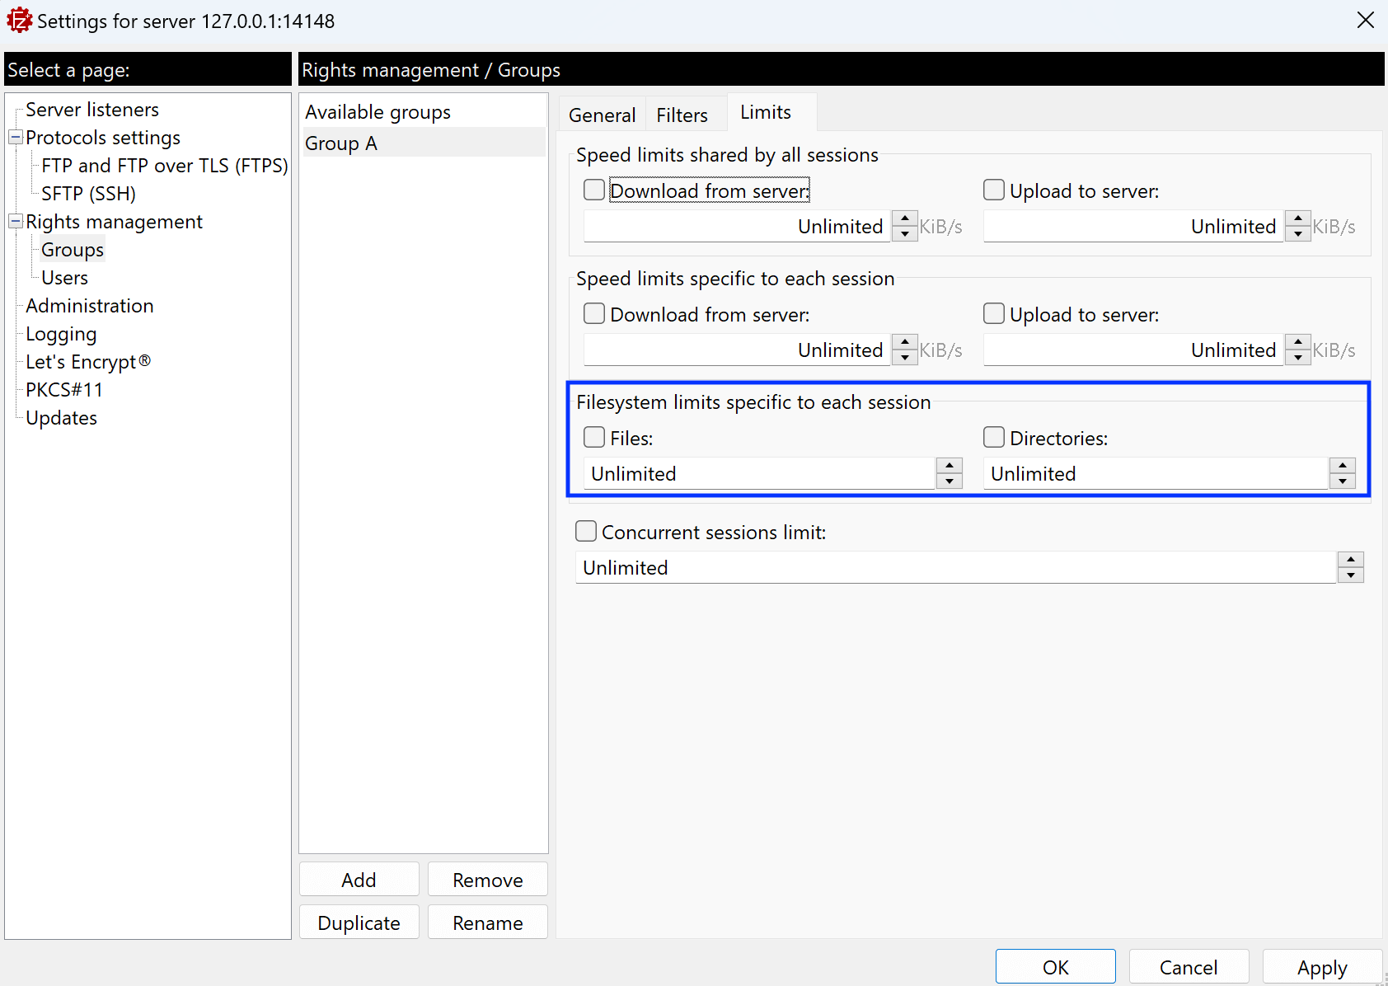Open the Users page in tree
This screenshot has height=986, width=1388.
(x=64, y=278)
